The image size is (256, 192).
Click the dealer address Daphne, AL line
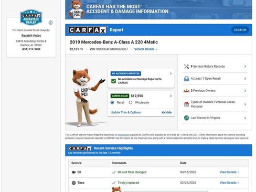pos(31,45)
